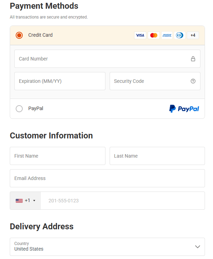Viewport: 213px width, 259px height.
Task: Focus the First Name field
Action: coord(58,156)
